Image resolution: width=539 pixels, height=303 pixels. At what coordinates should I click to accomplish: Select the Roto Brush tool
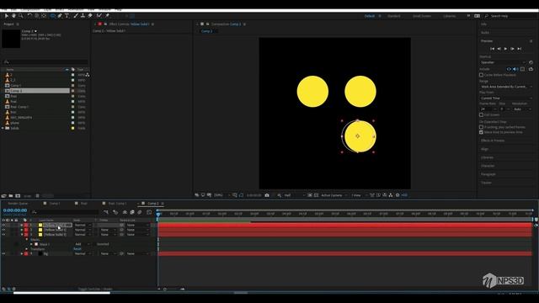tap(99, 16)
